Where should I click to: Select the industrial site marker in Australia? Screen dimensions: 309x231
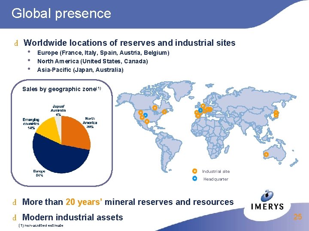click(266, 154)
